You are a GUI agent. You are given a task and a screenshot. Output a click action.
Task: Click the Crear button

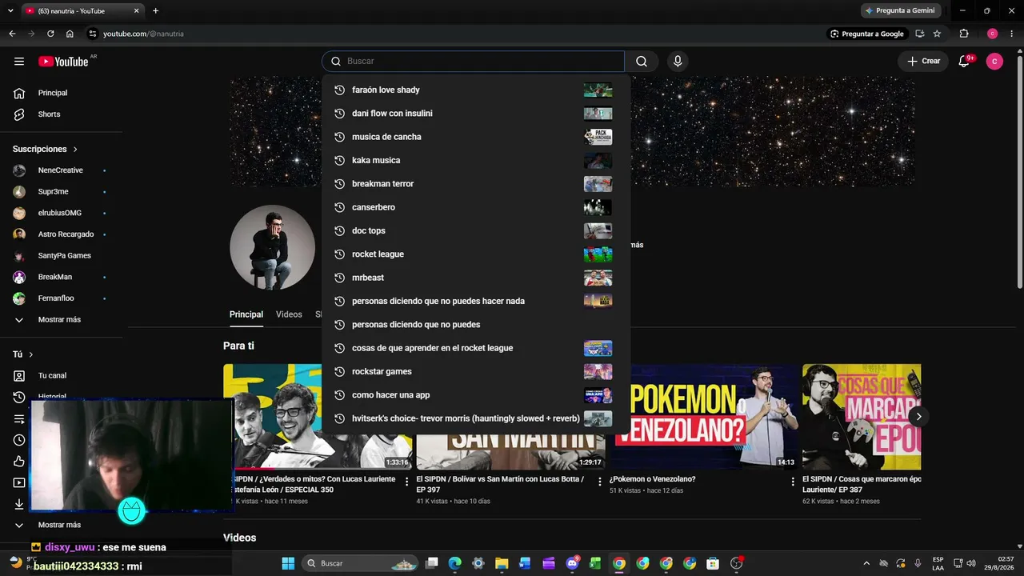(x=923, y=62)
